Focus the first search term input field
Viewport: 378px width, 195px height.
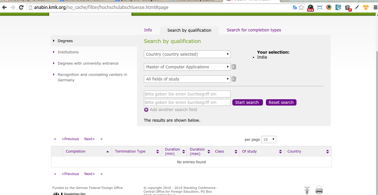(187, 94)
